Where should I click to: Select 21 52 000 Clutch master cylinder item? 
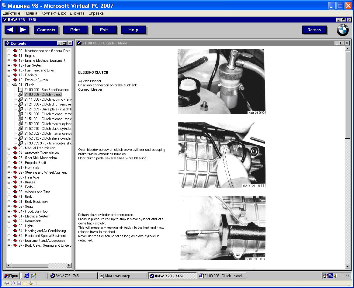[48, 124]
